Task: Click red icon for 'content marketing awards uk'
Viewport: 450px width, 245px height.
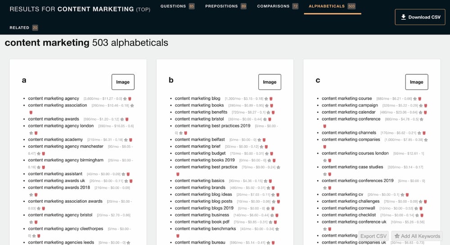Action: pyautogui.click(x=131, y=181)
